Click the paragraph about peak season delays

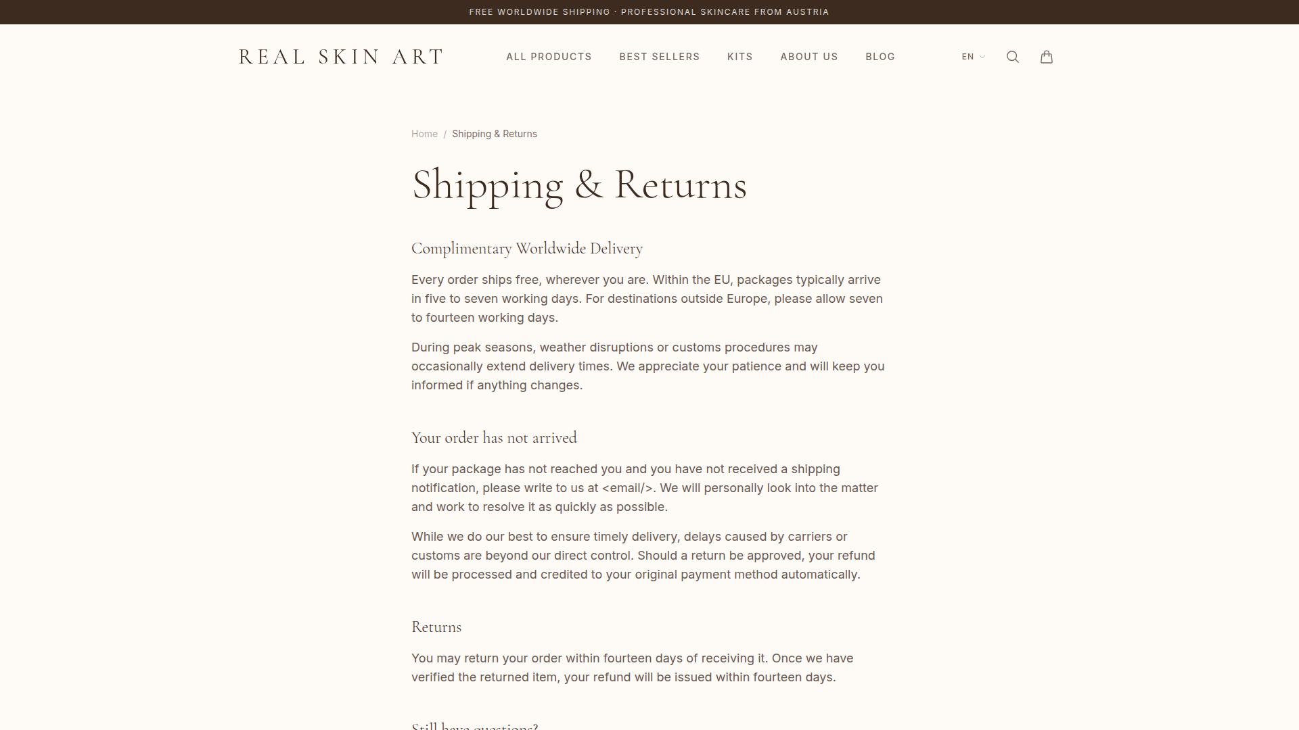647,366
